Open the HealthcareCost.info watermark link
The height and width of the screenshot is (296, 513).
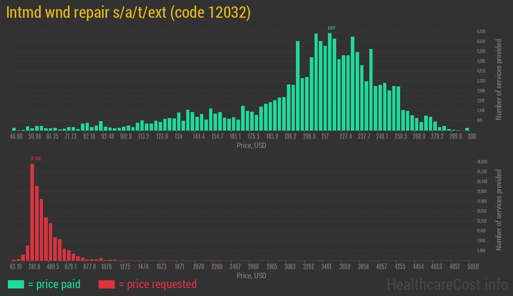coord(447,284)
